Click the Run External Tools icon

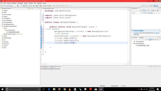(x=40, y=6)
